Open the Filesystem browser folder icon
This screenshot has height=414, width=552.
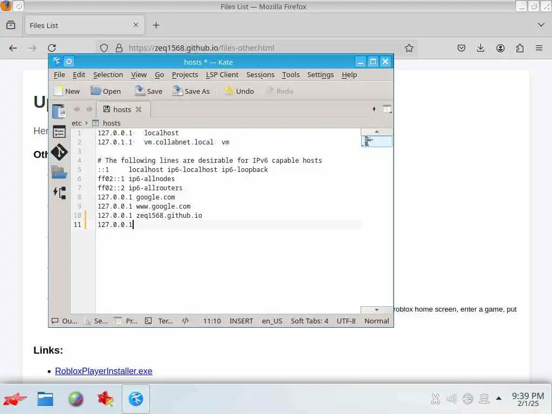pyautogui.click(x=59, y=172)
